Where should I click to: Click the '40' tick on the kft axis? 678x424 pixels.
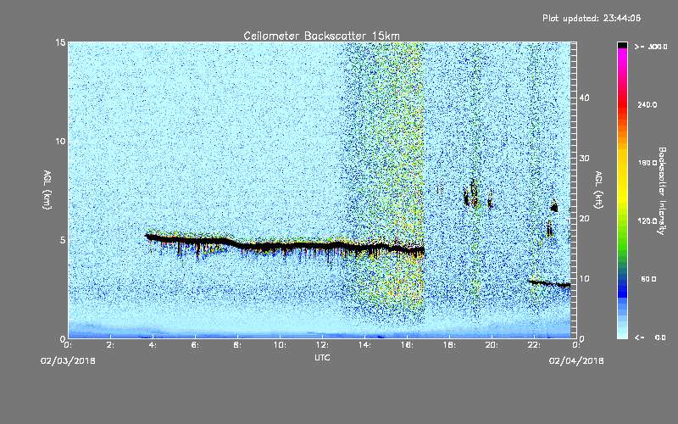click(584, 98)
